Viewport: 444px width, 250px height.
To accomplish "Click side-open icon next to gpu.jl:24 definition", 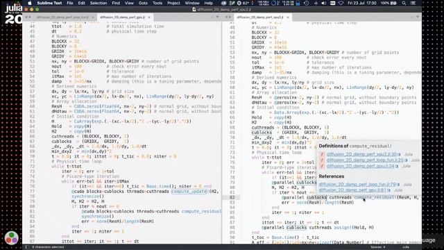I will (x=397, y=167).
